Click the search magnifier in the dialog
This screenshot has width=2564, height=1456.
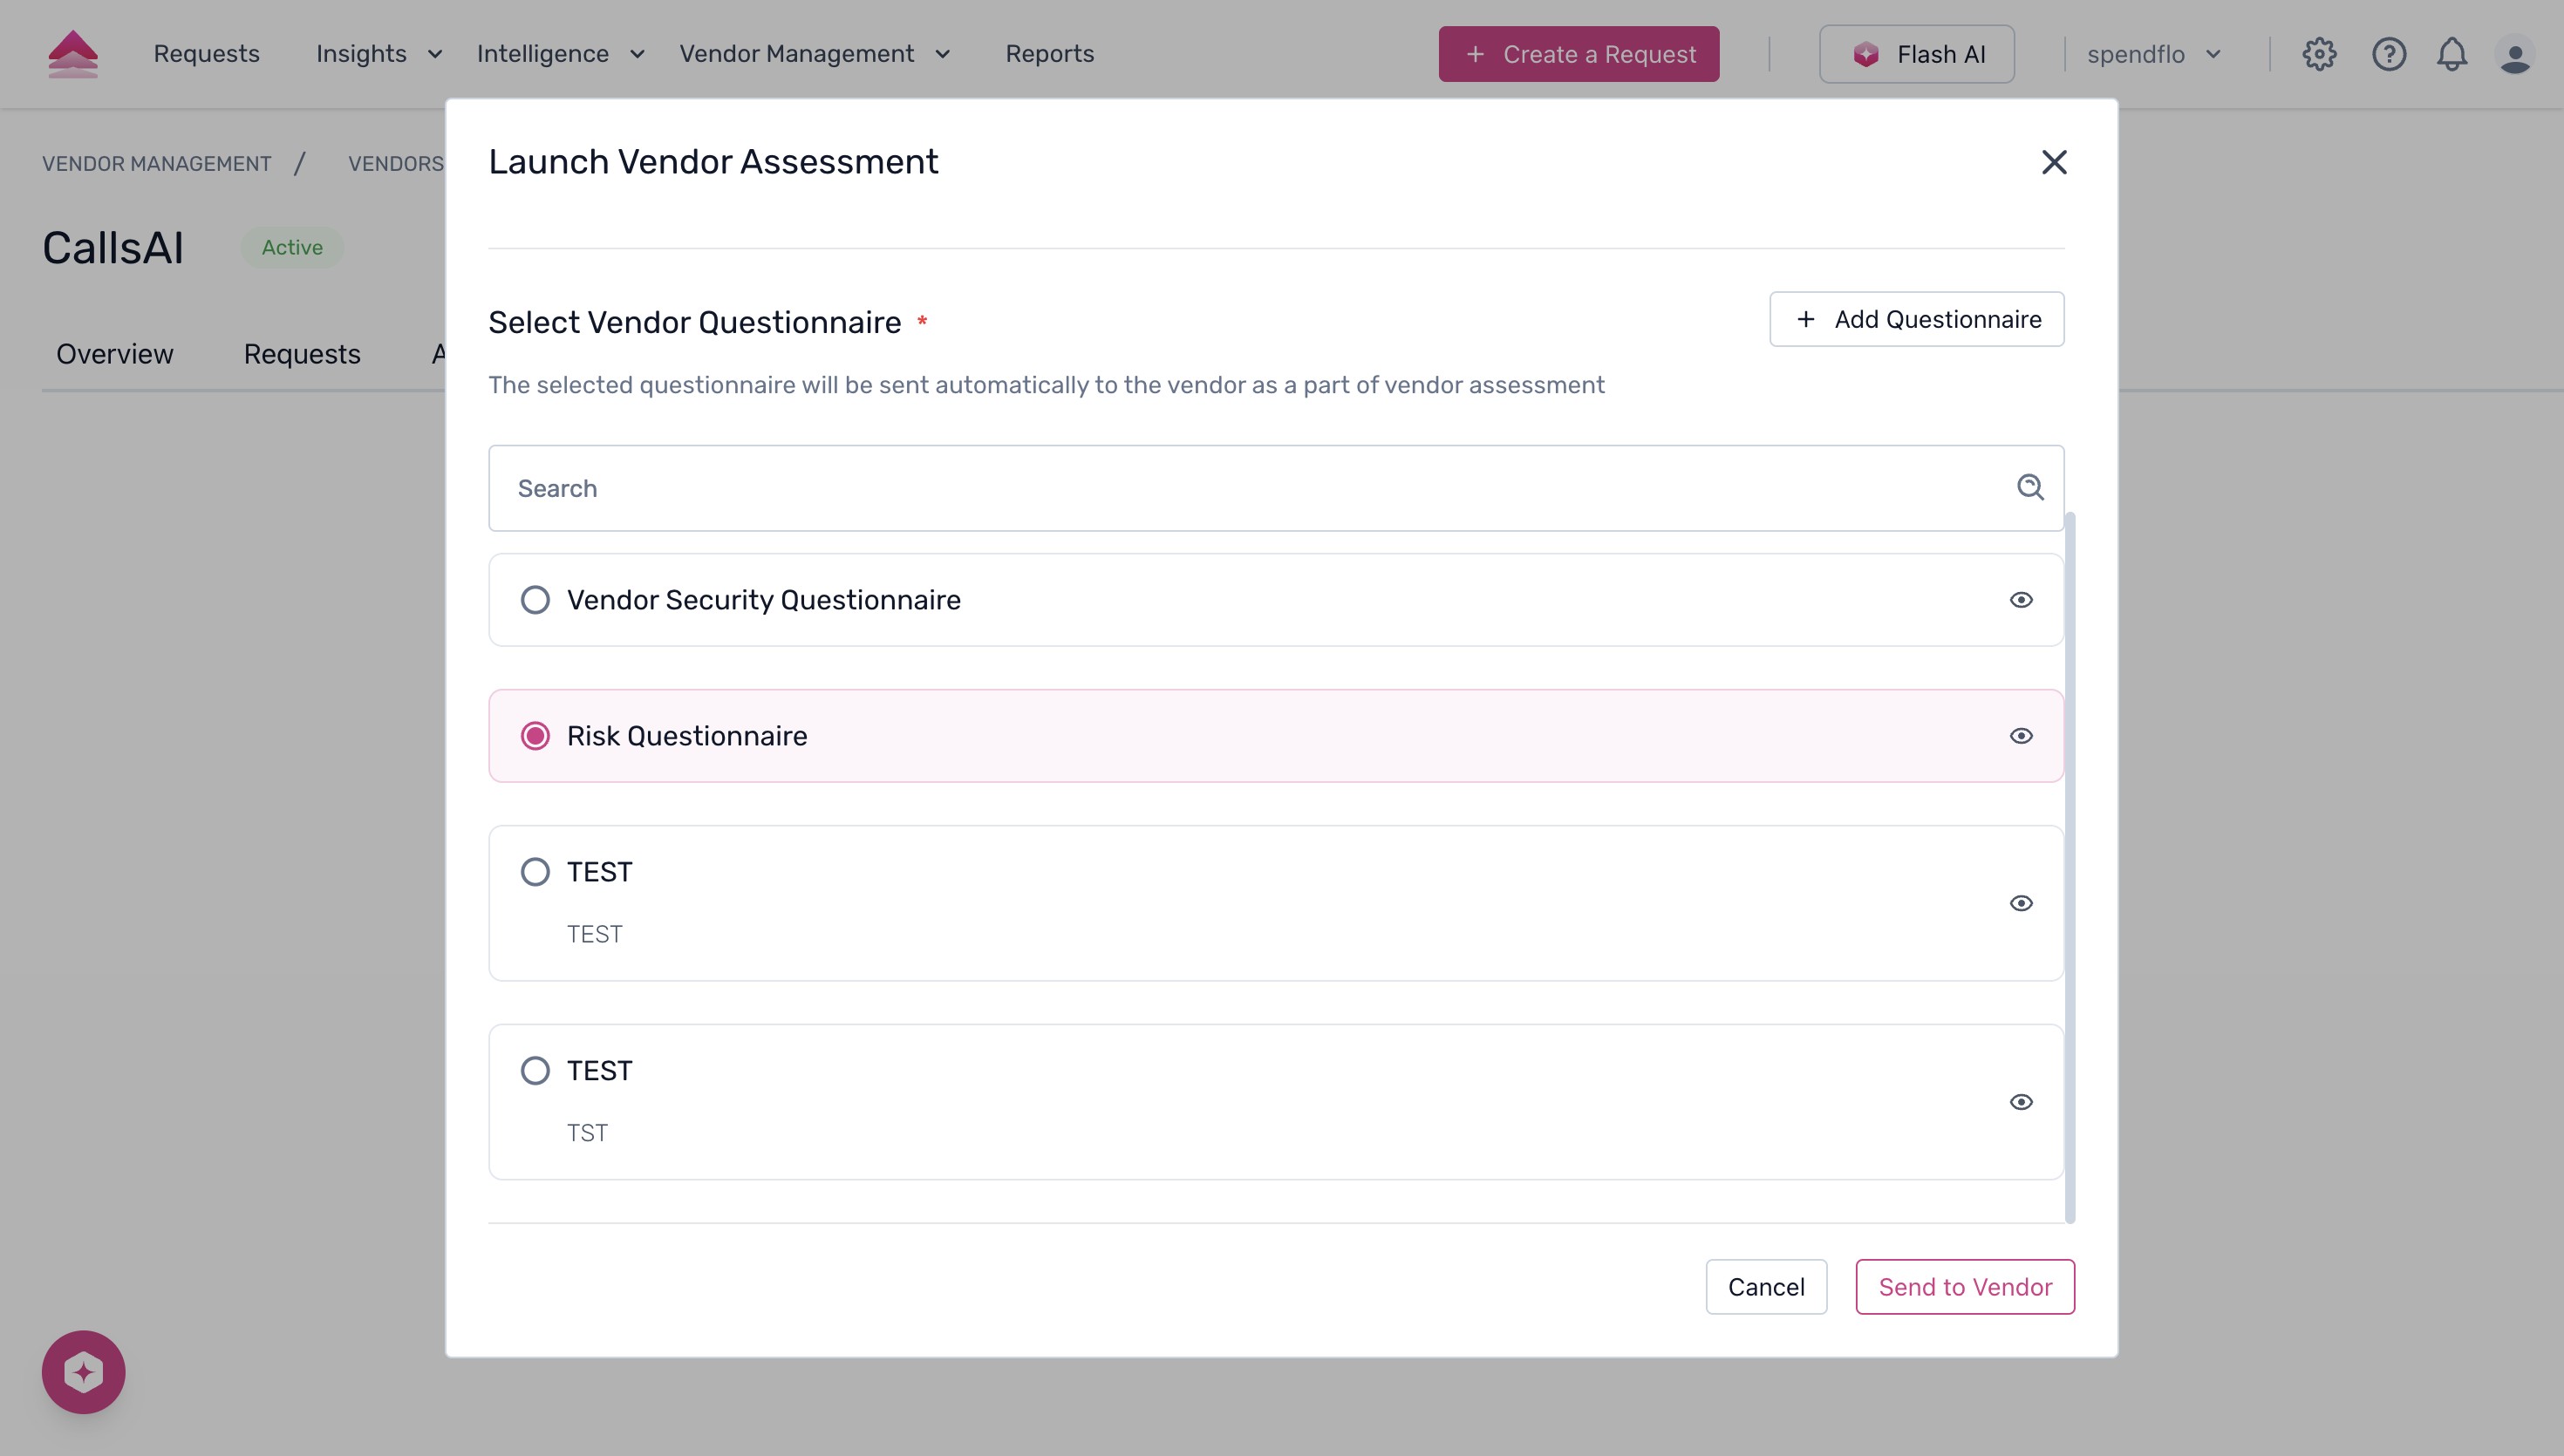click(x=2031, y=488)
